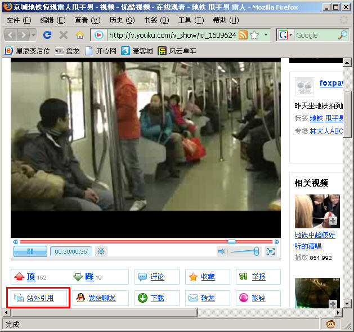Reload the page with the refresh icon
Image resolution: width=354 pixels, height=332 pixels.
[x=48, y=35]
